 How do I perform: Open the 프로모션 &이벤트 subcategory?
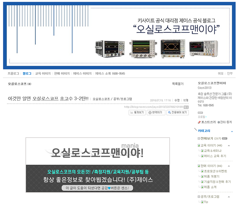tap(215, 171)
